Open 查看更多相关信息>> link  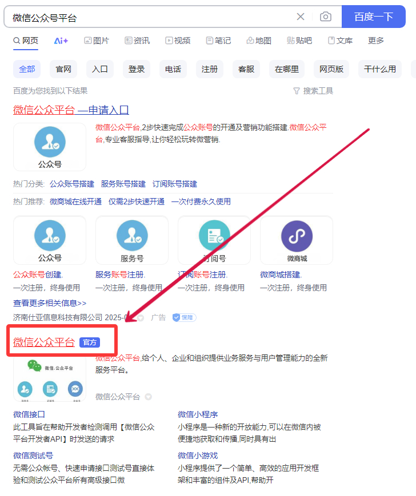coord(50,303)
